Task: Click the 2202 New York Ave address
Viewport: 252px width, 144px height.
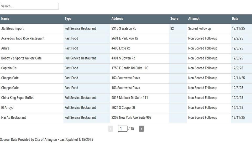Action: point(131,118)
